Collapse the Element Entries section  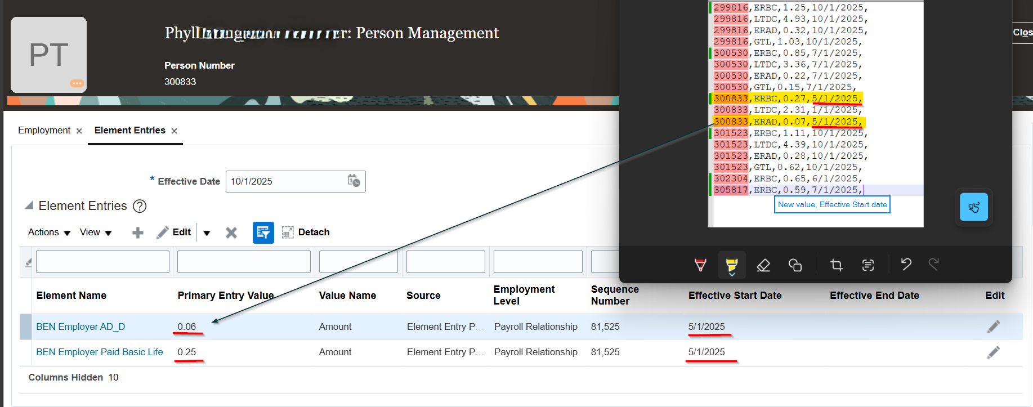[x=29, y=206]
